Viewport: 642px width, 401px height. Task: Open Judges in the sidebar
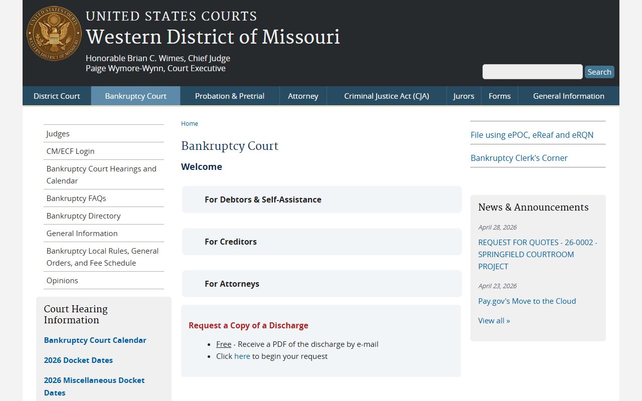(x=104, y=133)
